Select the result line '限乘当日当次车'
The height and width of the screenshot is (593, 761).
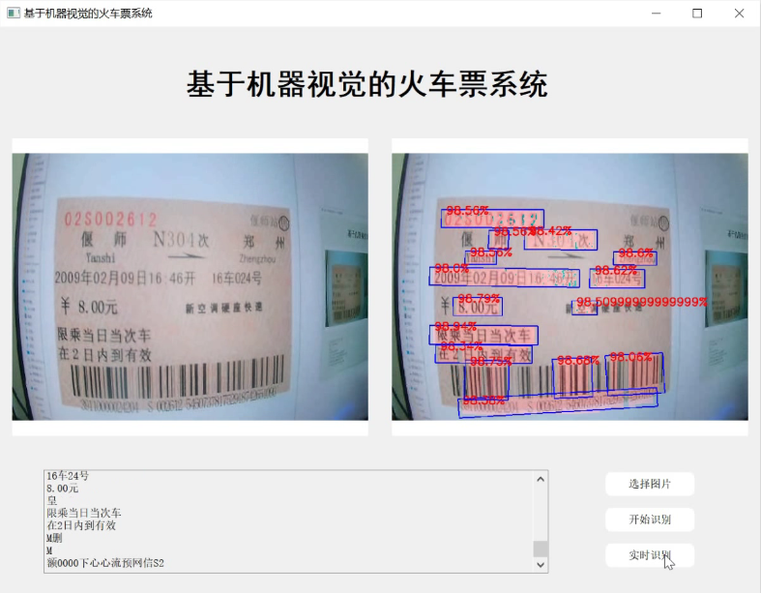pyautogui.click(x=84, y=513)
